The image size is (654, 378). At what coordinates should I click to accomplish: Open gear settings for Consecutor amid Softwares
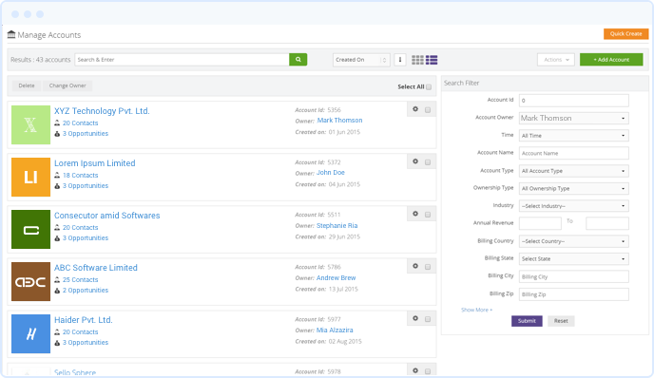pos(415,214)
